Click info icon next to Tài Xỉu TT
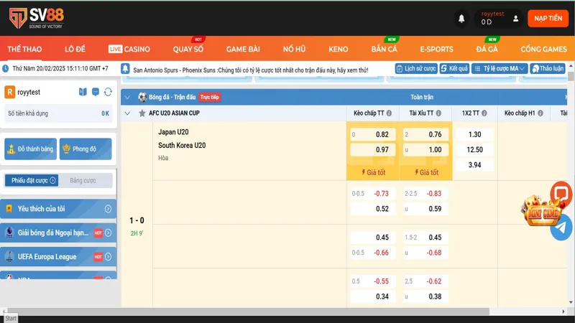Viewport: 575px width, 323px height. (x=438, y=113)
